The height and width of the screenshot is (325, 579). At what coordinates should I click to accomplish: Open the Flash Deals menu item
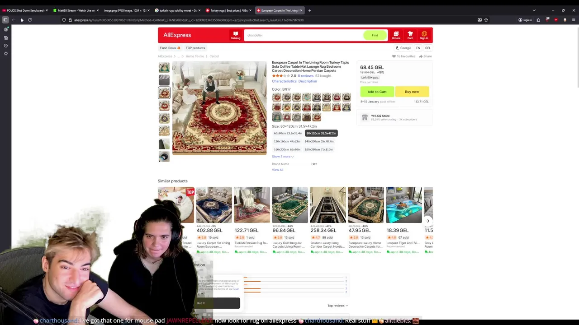click(x=170, y=48)
